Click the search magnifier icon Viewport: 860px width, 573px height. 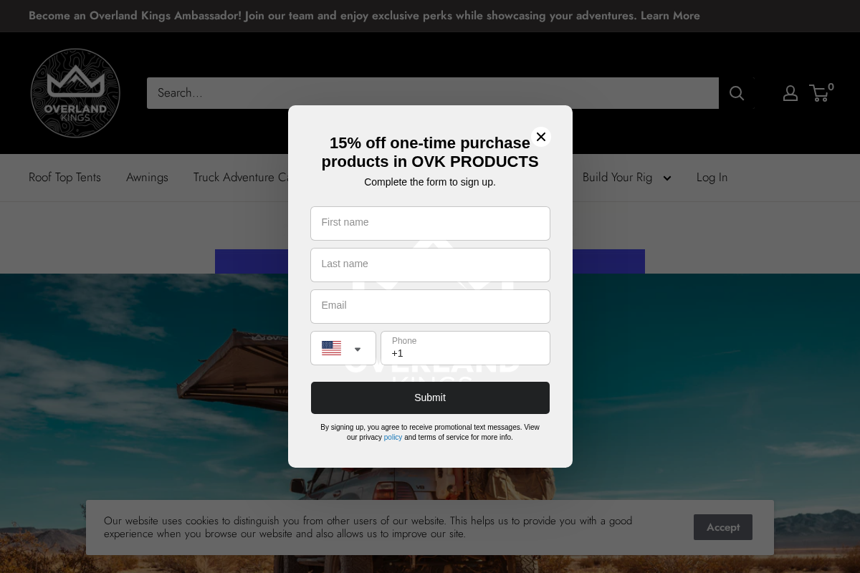tap(737, 93)
